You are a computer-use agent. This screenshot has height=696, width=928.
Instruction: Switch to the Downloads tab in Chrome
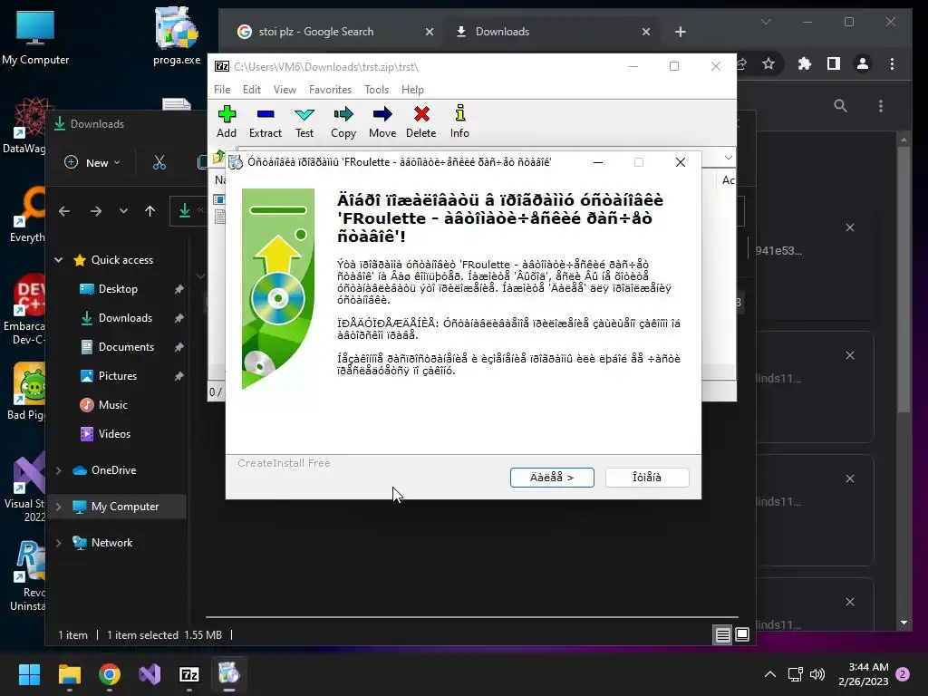coord(502,32)
